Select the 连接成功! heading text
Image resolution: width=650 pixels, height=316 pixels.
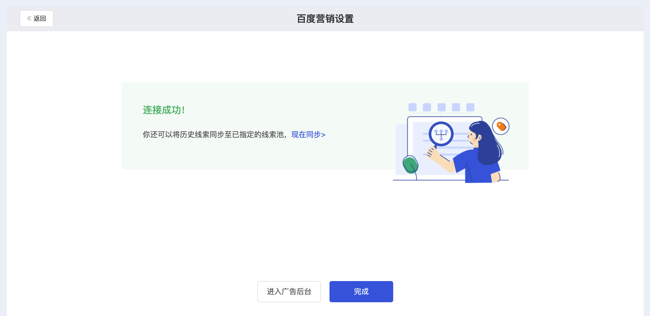(x=164, y=110)
